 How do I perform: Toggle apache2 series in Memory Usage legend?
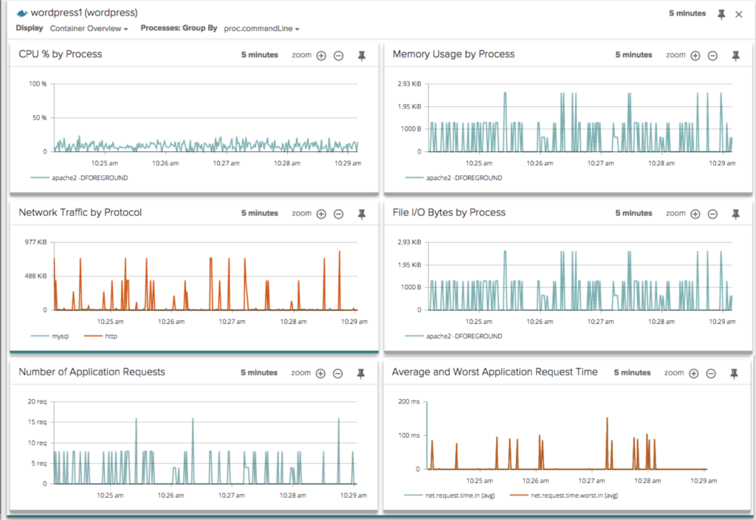tap(453, 178)
